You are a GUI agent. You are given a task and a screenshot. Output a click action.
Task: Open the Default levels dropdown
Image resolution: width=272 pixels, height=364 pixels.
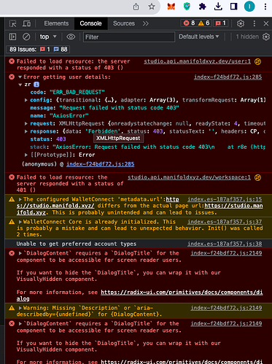click(199, 36)
